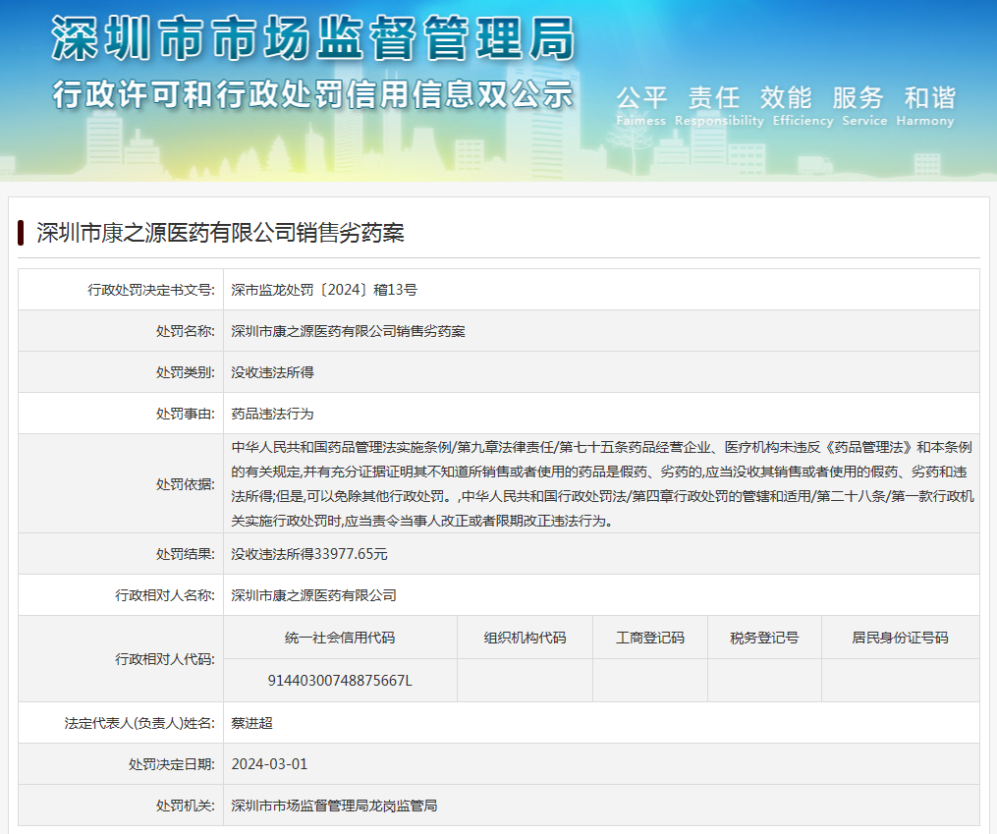
Task: Click the 责任 Responsibility slogan text
Action: (x=718, y=106)
